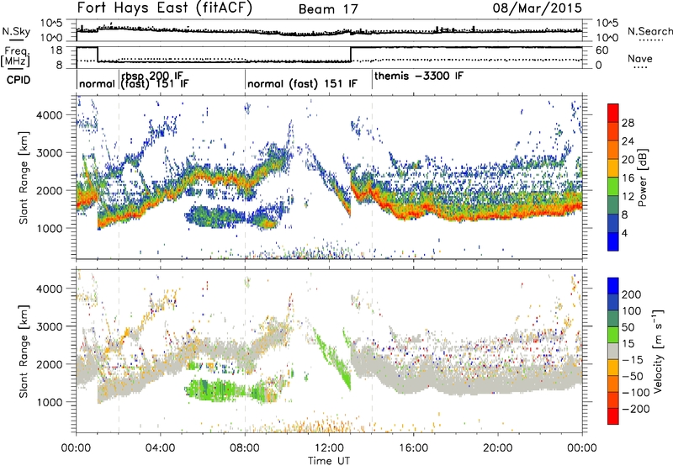Click the date "08/Mar/2015"
Image resolution: width=673 pixels, height=466 pixels.
tap(538, 8)
